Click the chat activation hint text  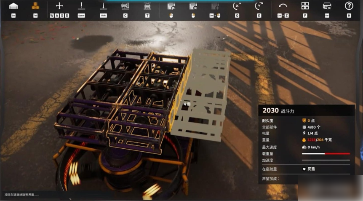pos(22,195)
